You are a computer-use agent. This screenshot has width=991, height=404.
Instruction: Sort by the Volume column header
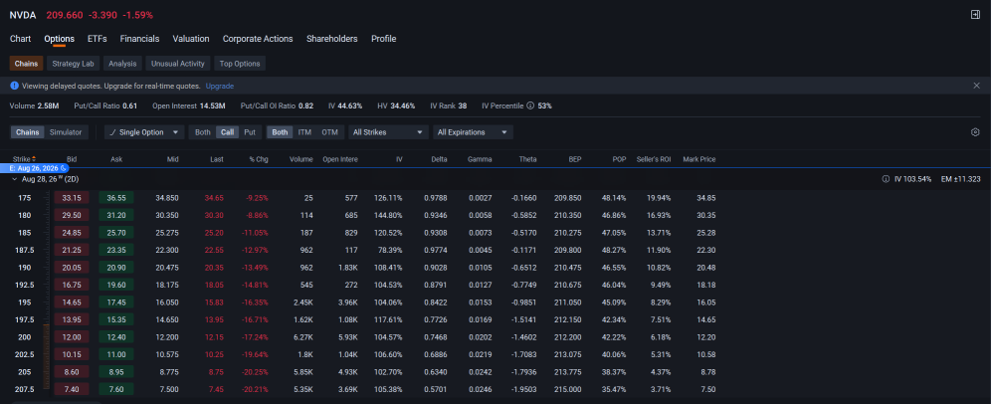point(300,159)
